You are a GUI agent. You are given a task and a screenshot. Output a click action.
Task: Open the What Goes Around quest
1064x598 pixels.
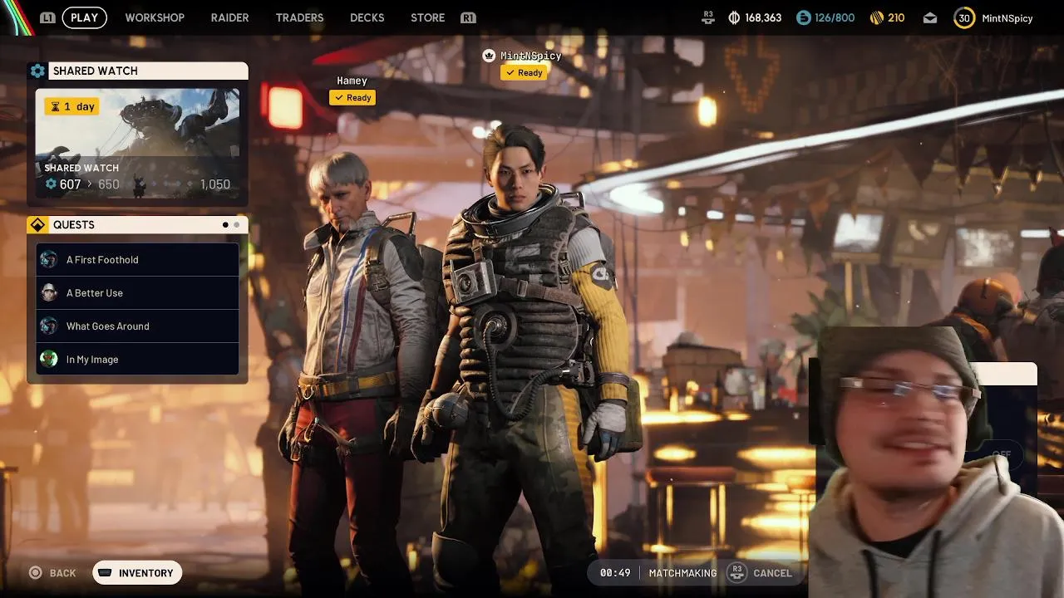point(137,326)
